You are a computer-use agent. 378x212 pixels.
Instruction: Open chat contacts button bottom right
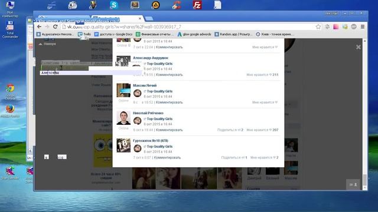tap(353, 184)
